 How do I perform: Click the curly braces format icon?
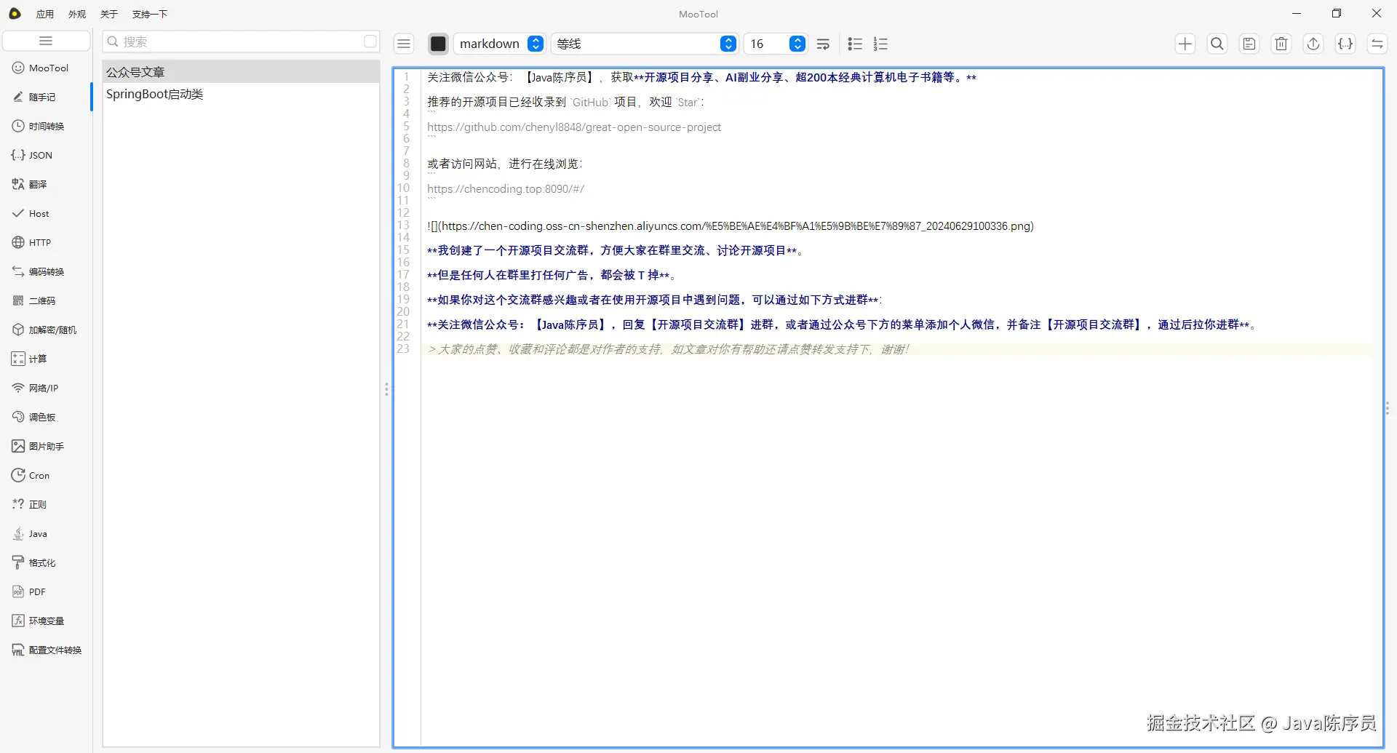1345,44
